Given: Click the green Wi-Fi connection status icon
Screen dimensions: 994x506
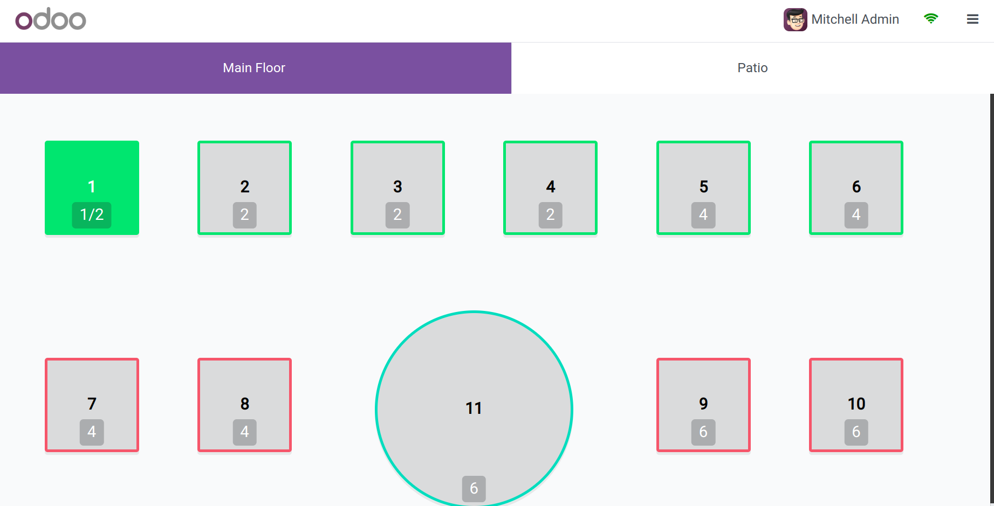Looking at the screenshot, I should [x=931, y=19].
